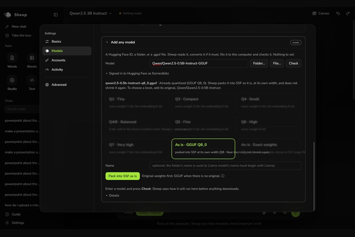This screenshot has width=355, height=237.
Task: Click the File... button
Action: click(x=277, y=63)
